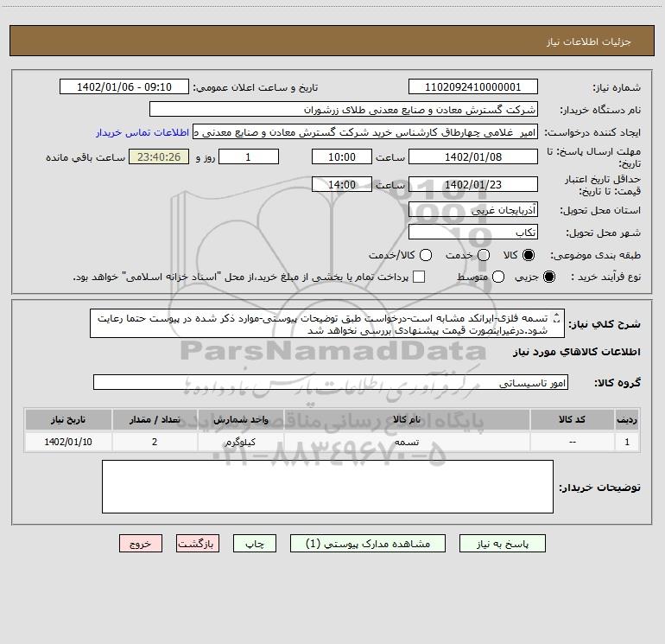Click the نام کالا column header
The image size is (665, 644).
click(x=407, y=419)
